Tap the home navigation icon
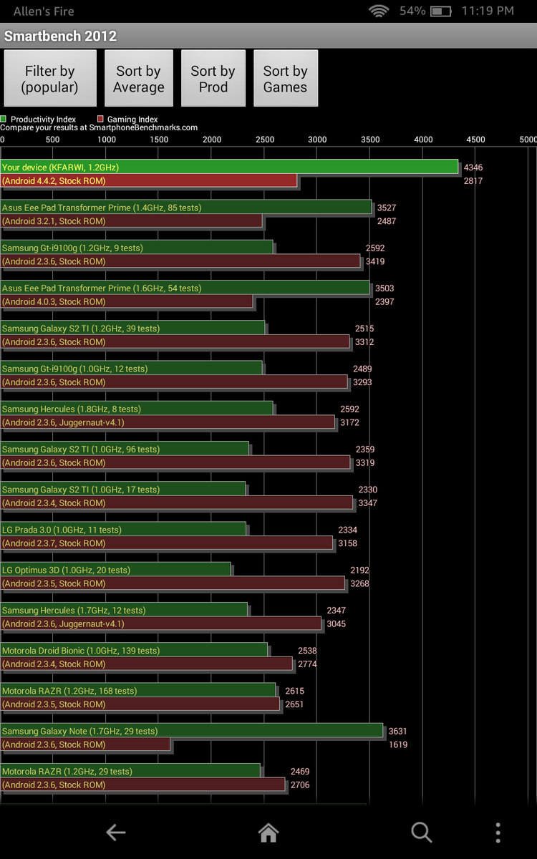537x859 pixels. pyautogui.click(x=268, y=832)
